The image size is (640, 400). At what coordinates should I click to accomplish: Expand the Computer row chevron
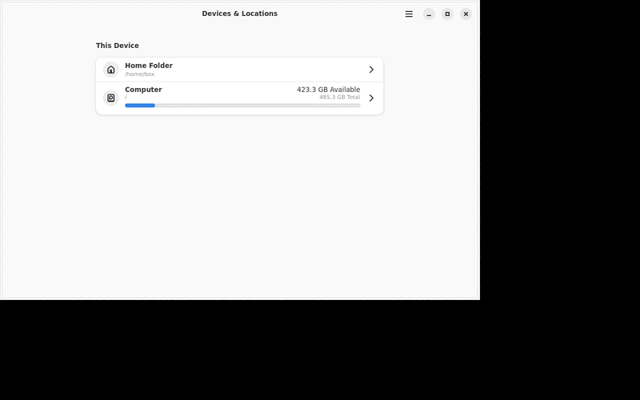point(371,98)
